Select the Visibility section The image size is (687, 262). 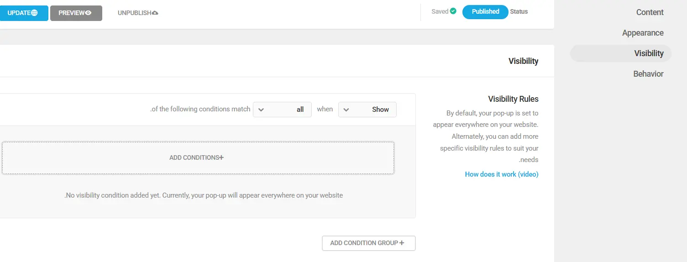tap(621, 53)
